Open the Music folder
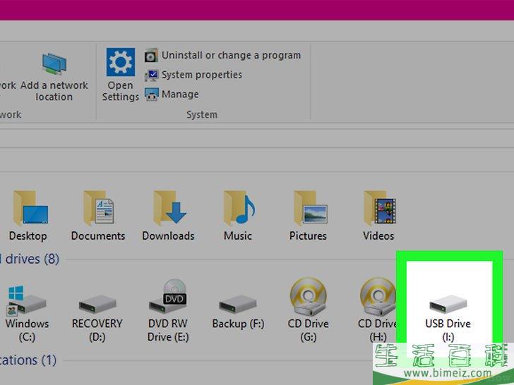The image size is (514, 385). [x=238, y=210]
